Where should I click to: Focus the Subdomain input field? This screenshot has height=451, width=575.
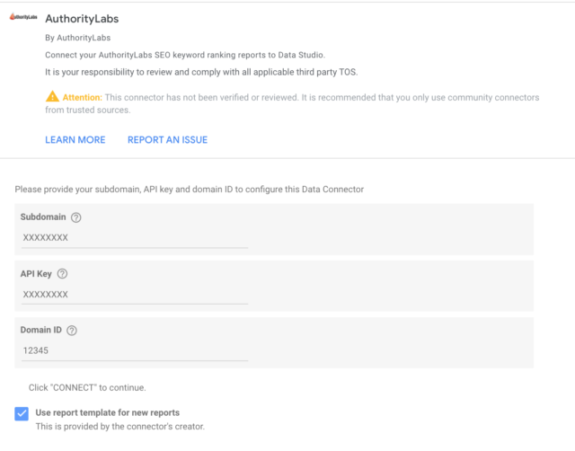click(x=135, y=237)
